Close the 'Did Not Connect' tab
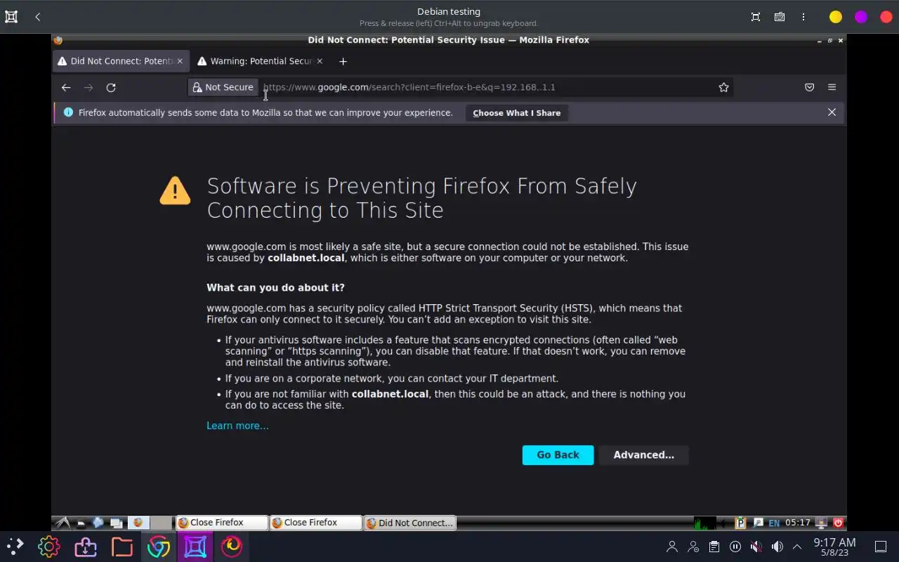This screenshot has height=562, width=899. coord(180,61)
